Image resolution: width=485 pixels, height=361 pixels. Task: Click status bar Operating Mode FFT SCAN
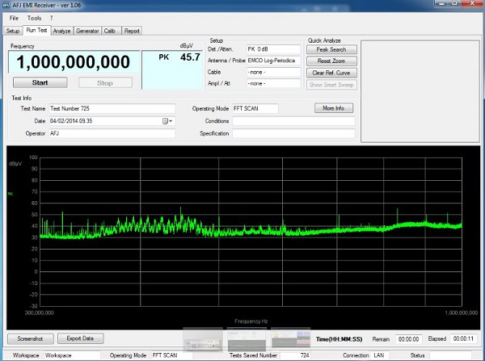(x=171, y=355)
